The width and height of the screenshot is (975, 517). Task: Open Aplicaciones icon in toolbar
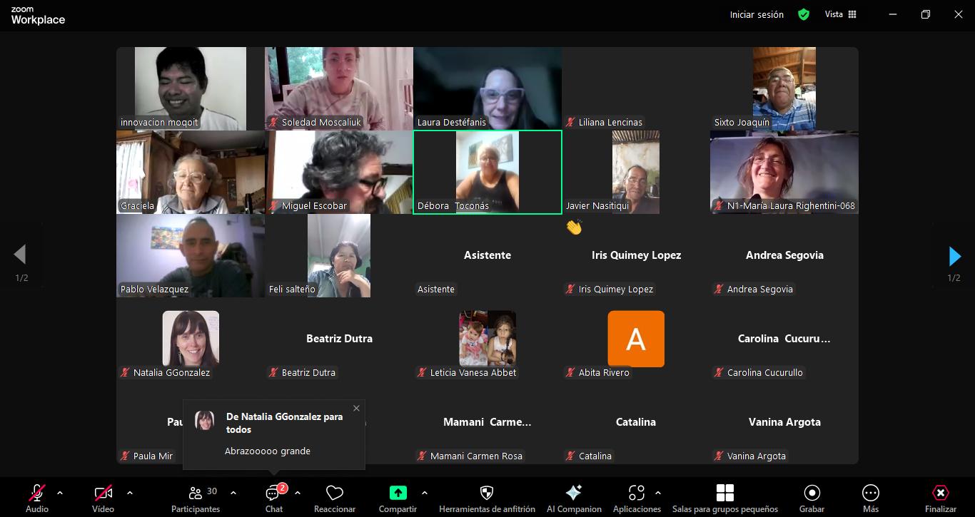pyautogui.click(x=636, y=493)
